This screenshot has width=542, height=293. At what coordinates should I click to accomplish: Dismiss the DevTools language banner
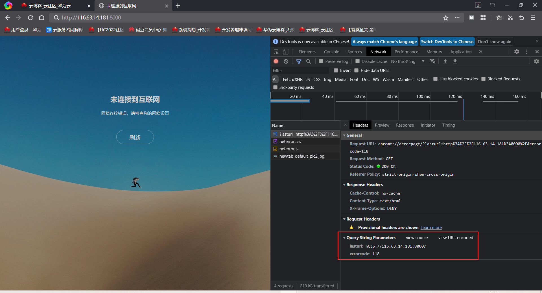click(537, 41)
